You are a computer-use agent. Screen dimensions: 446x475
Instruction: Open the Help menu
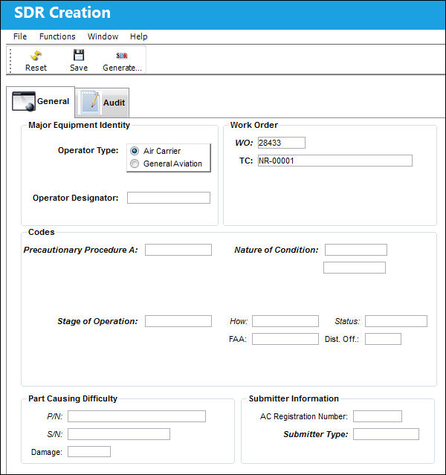coord(139,36)
